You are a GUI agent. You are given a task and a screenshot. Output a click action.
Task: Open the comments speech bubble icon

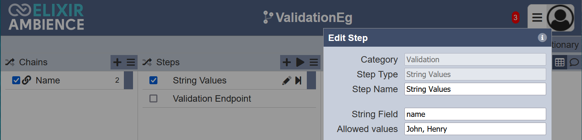click(x=574, y=63)
